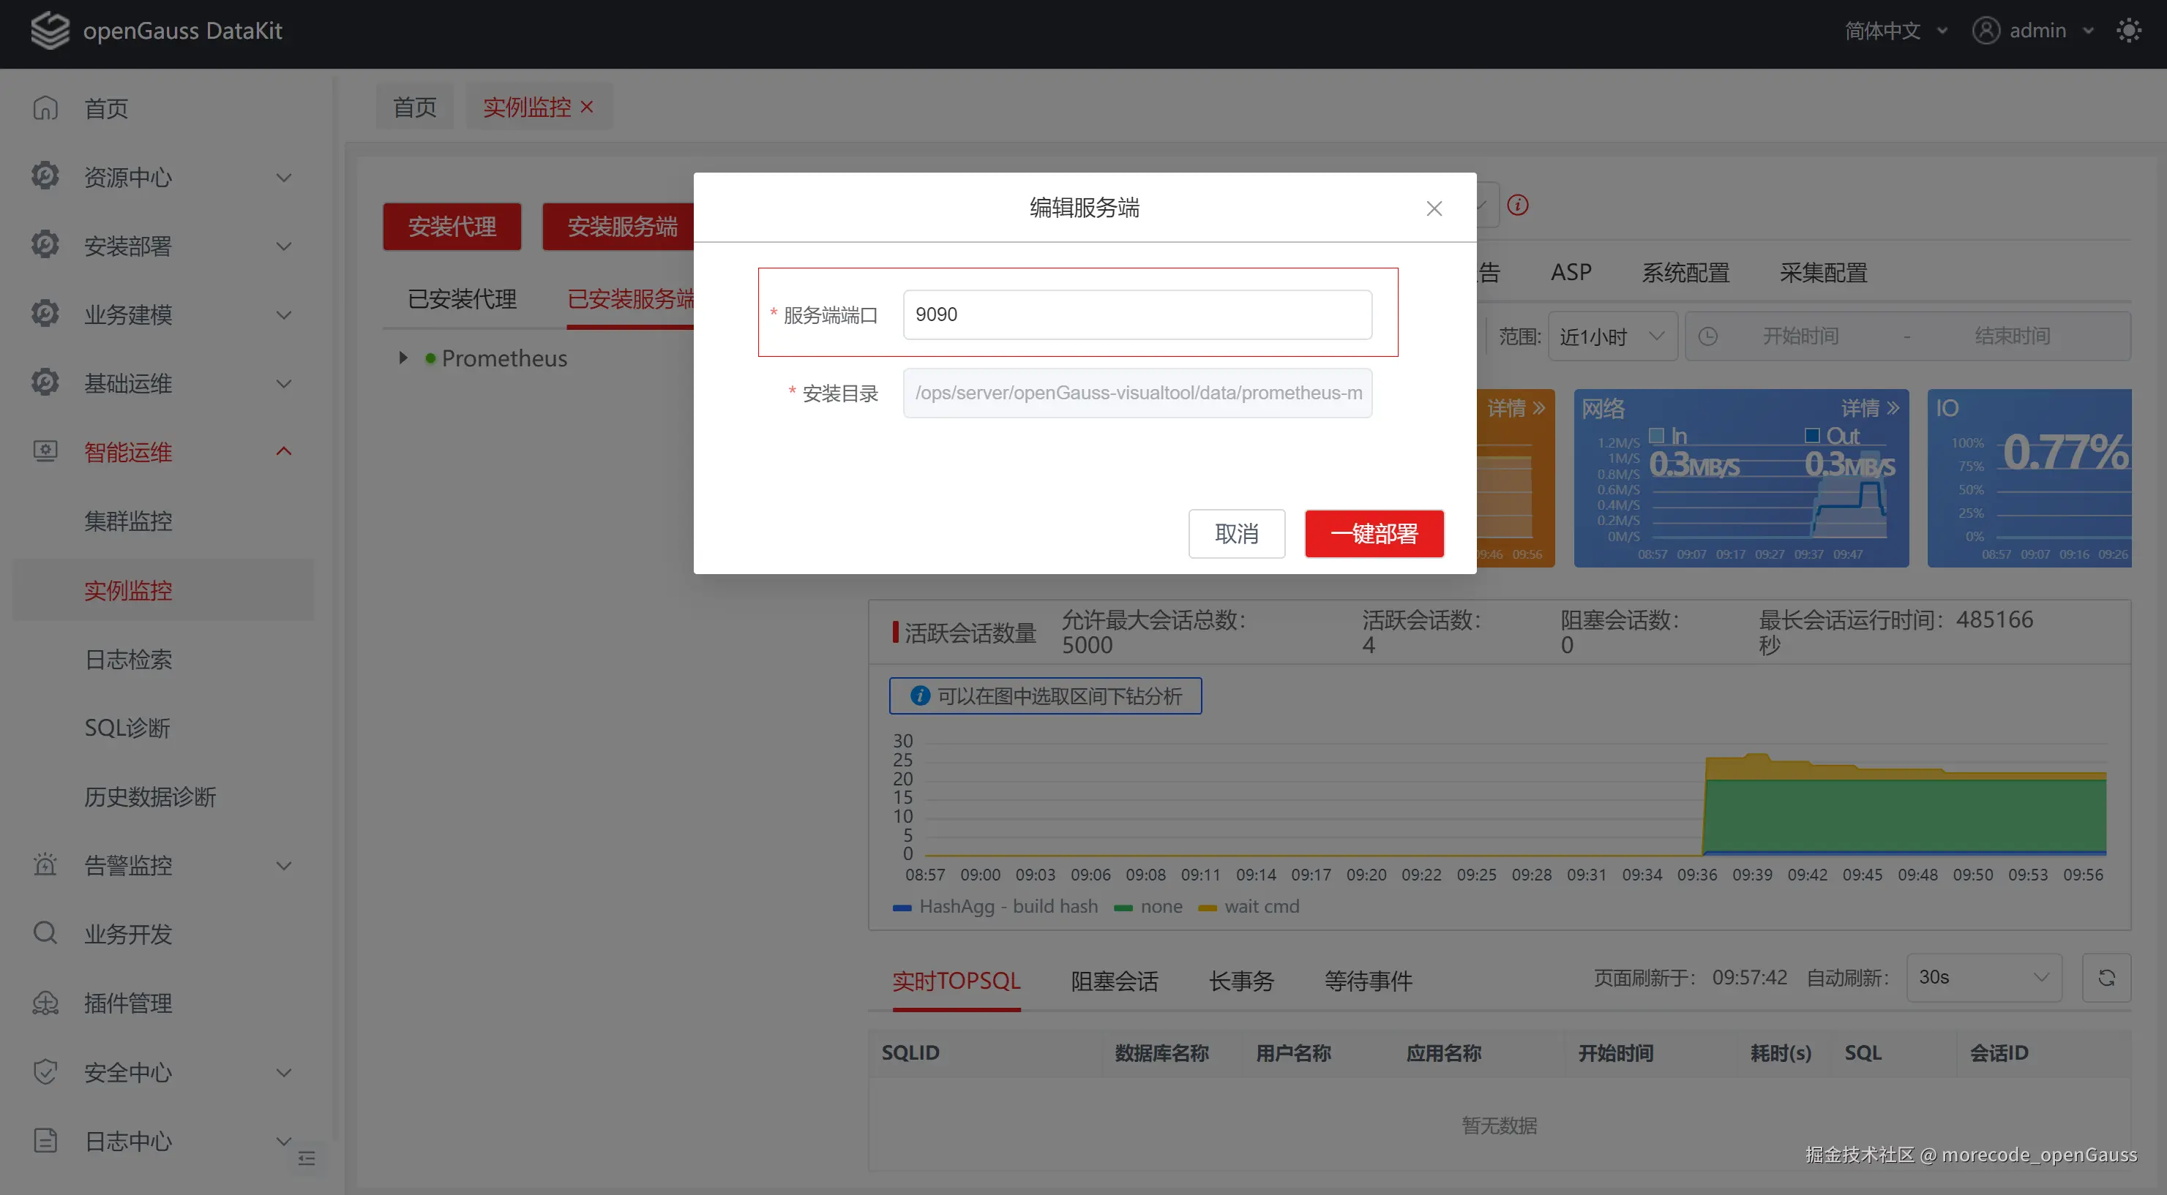This screenshot has width=2167, height=1195.
Task: Switch to the 阻塞会话 tab
Action: [1114, 981]
